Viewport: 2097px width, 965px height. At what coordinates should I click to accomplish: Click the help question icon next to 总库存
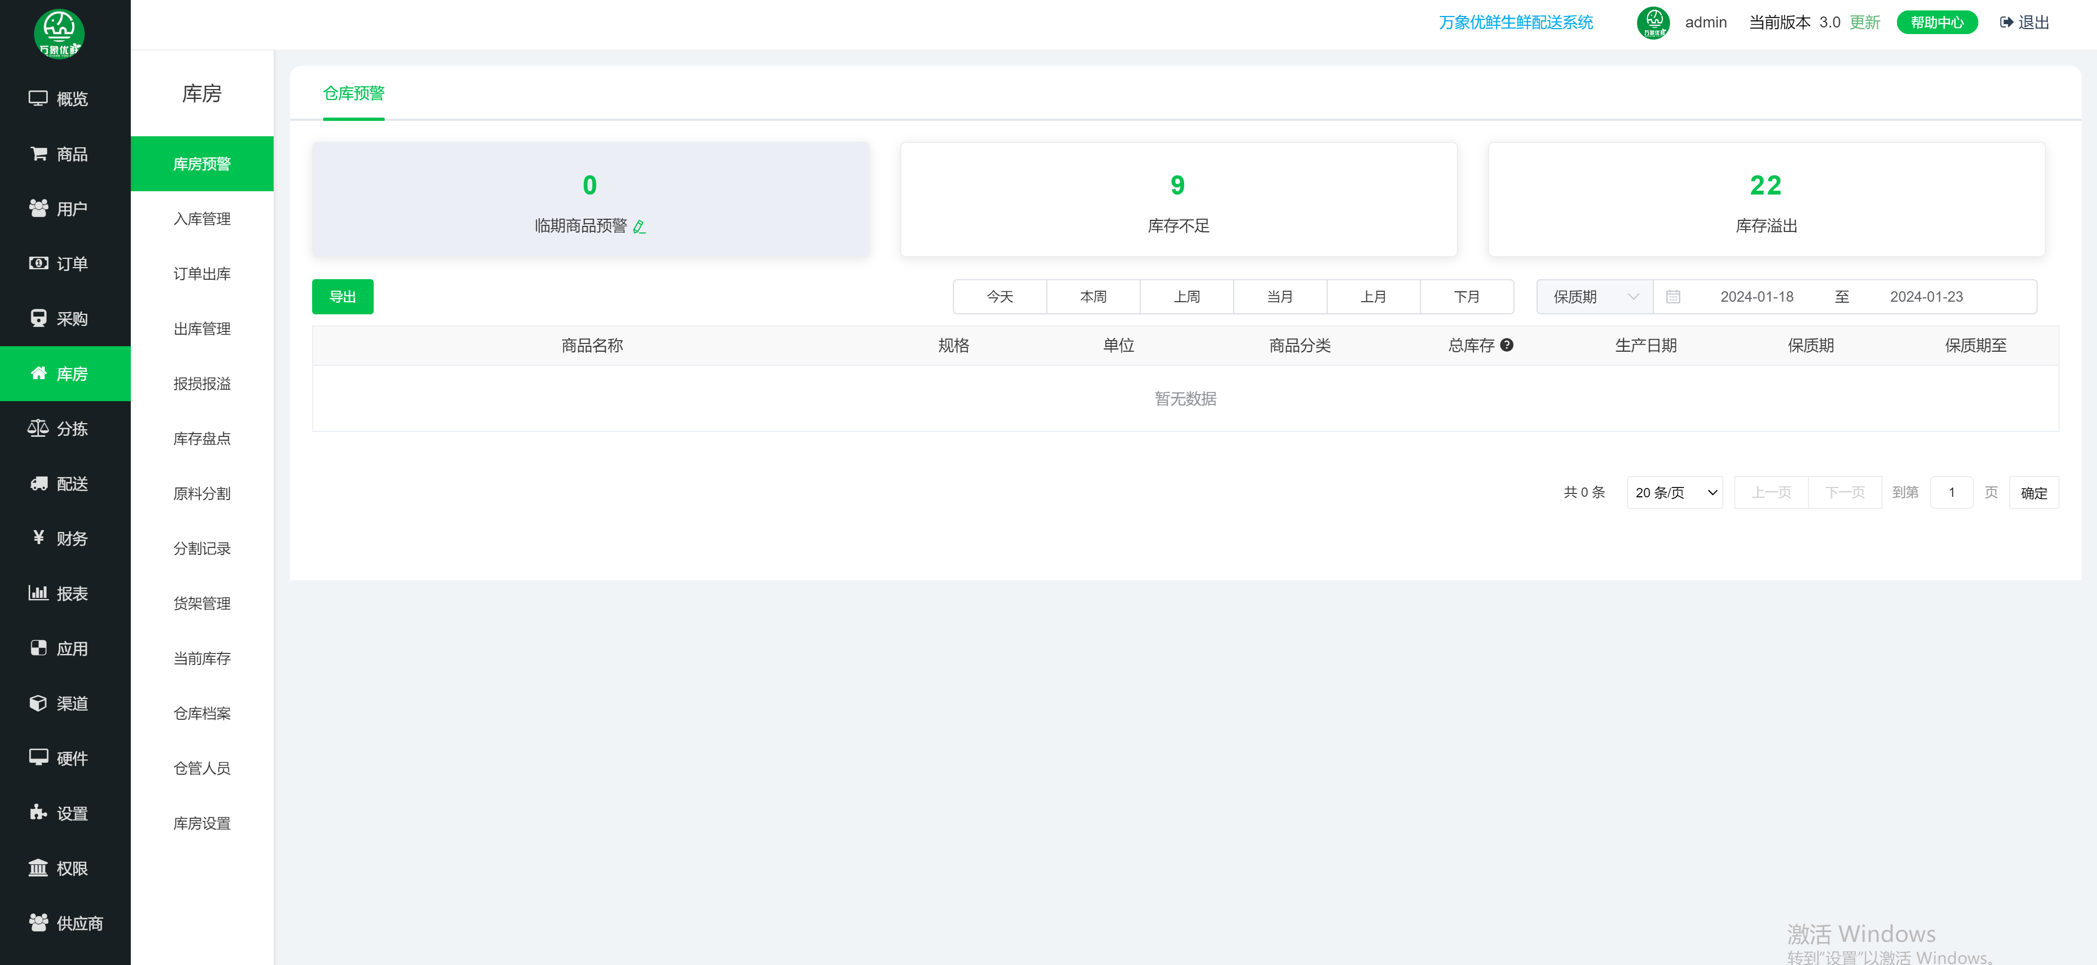1506,345
